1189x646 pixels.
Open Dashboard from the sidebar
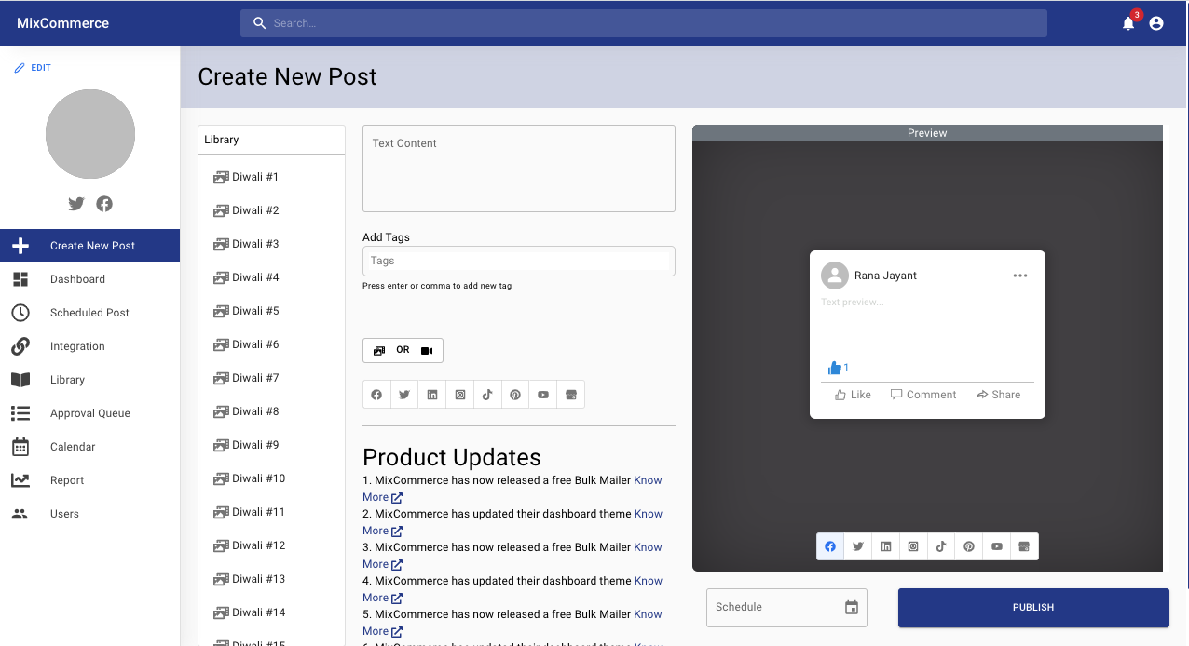click(x=89, y=279)
